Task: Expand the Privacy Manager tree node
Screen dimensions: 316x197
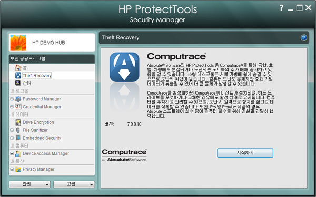Action: pos(12,169)
